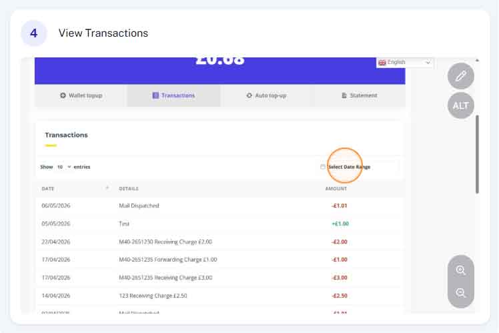Click the pencil edit icon button

(x=460, y=76)
